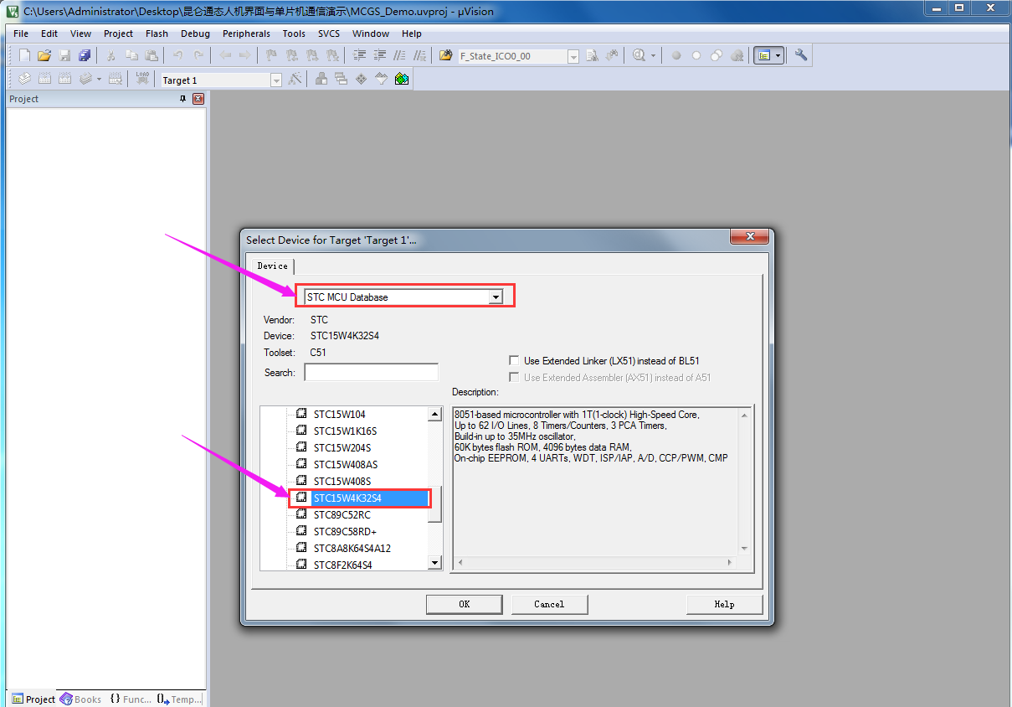Open the SVCS menu

(x=329, y=34)
